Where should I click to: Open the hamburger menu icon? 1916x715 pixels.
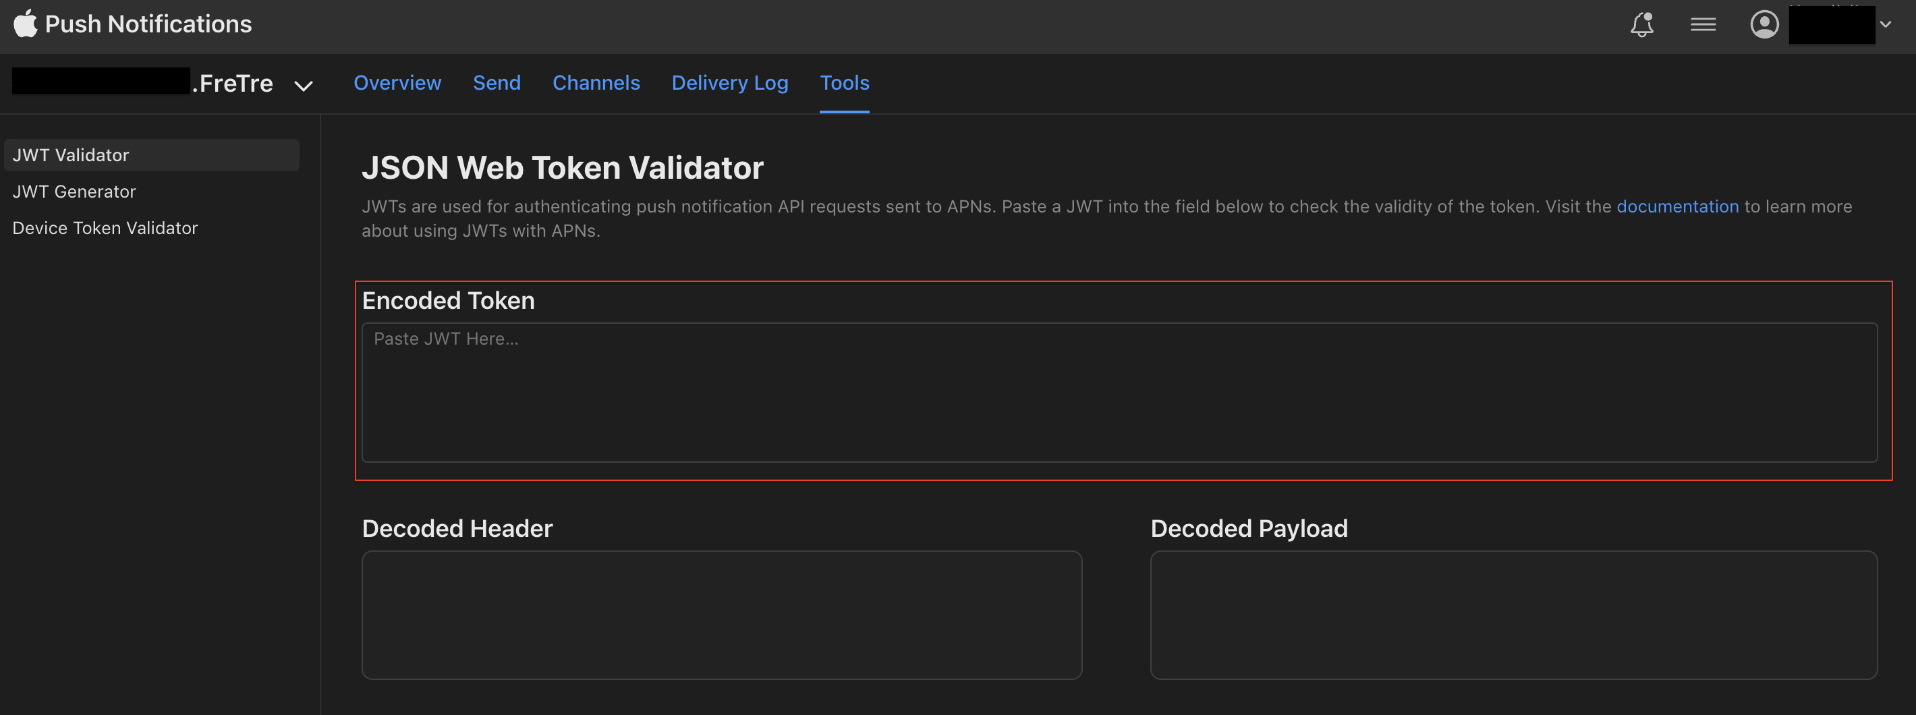pos(1703,24)
